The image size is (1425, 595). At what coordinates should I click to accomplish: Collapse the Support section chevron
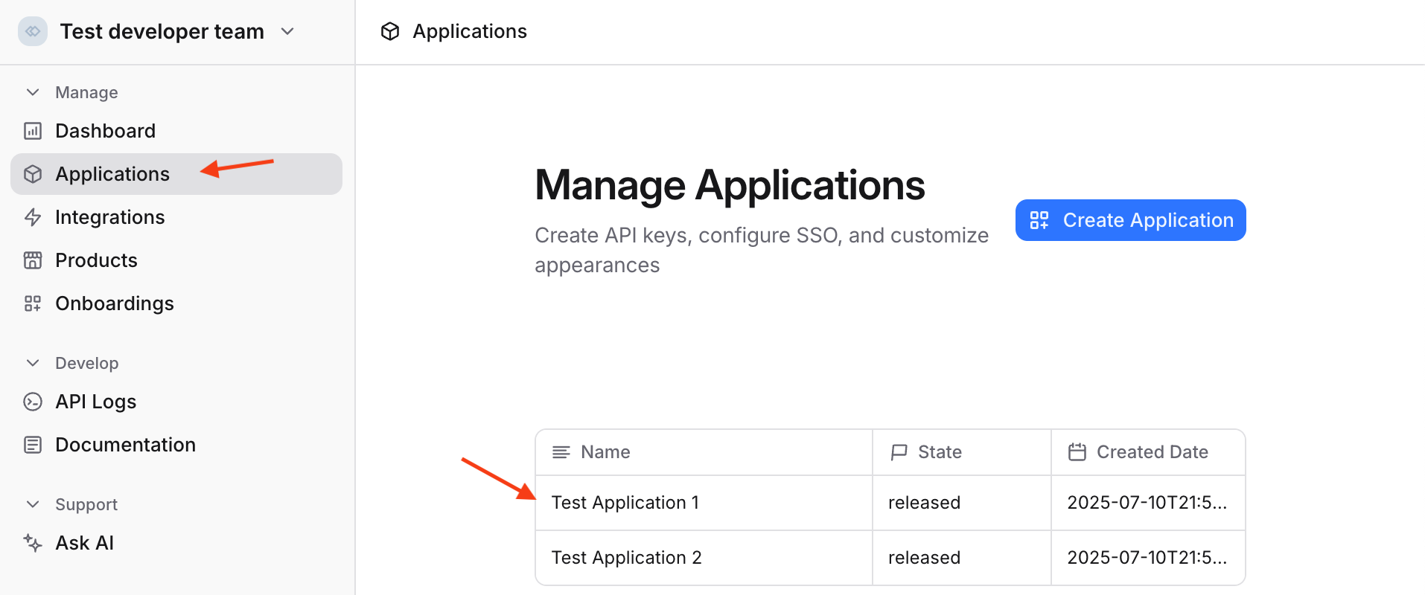(x=33, y=504)
